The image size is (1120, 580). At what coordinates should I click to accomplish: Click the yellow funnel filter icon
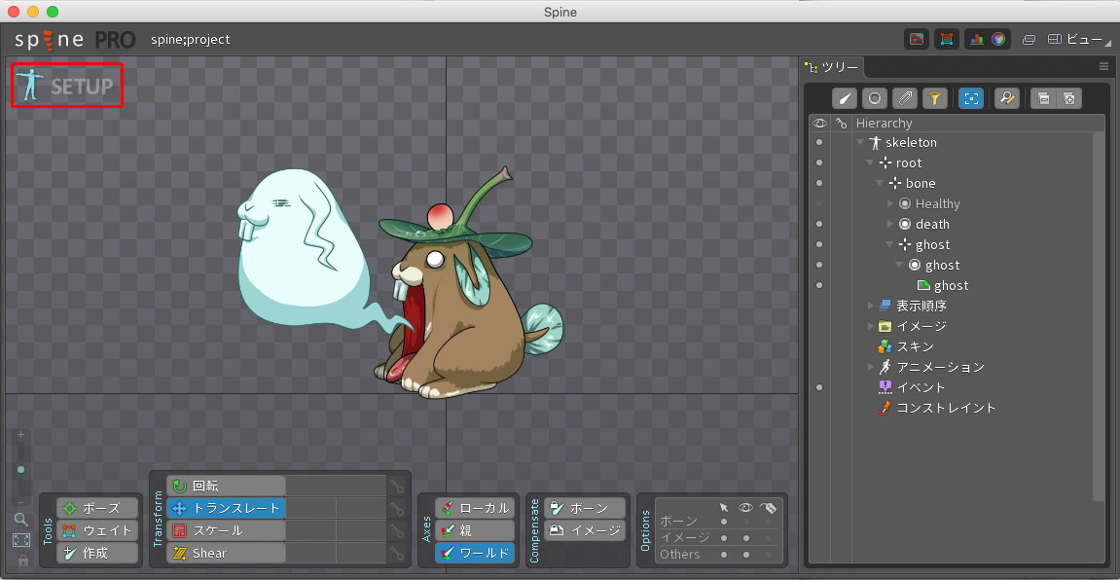click(935, 98)
